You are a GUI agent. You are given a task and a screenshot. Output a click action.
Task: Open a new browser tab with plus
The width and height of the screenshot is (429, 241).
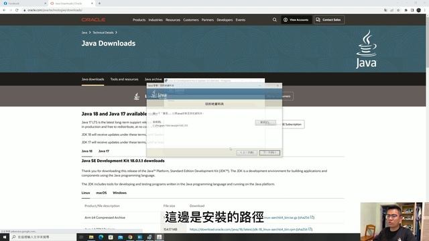(x=99, y=3)
